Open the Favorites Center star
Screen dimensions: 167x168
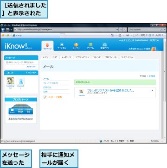click(x=3, y=35)
